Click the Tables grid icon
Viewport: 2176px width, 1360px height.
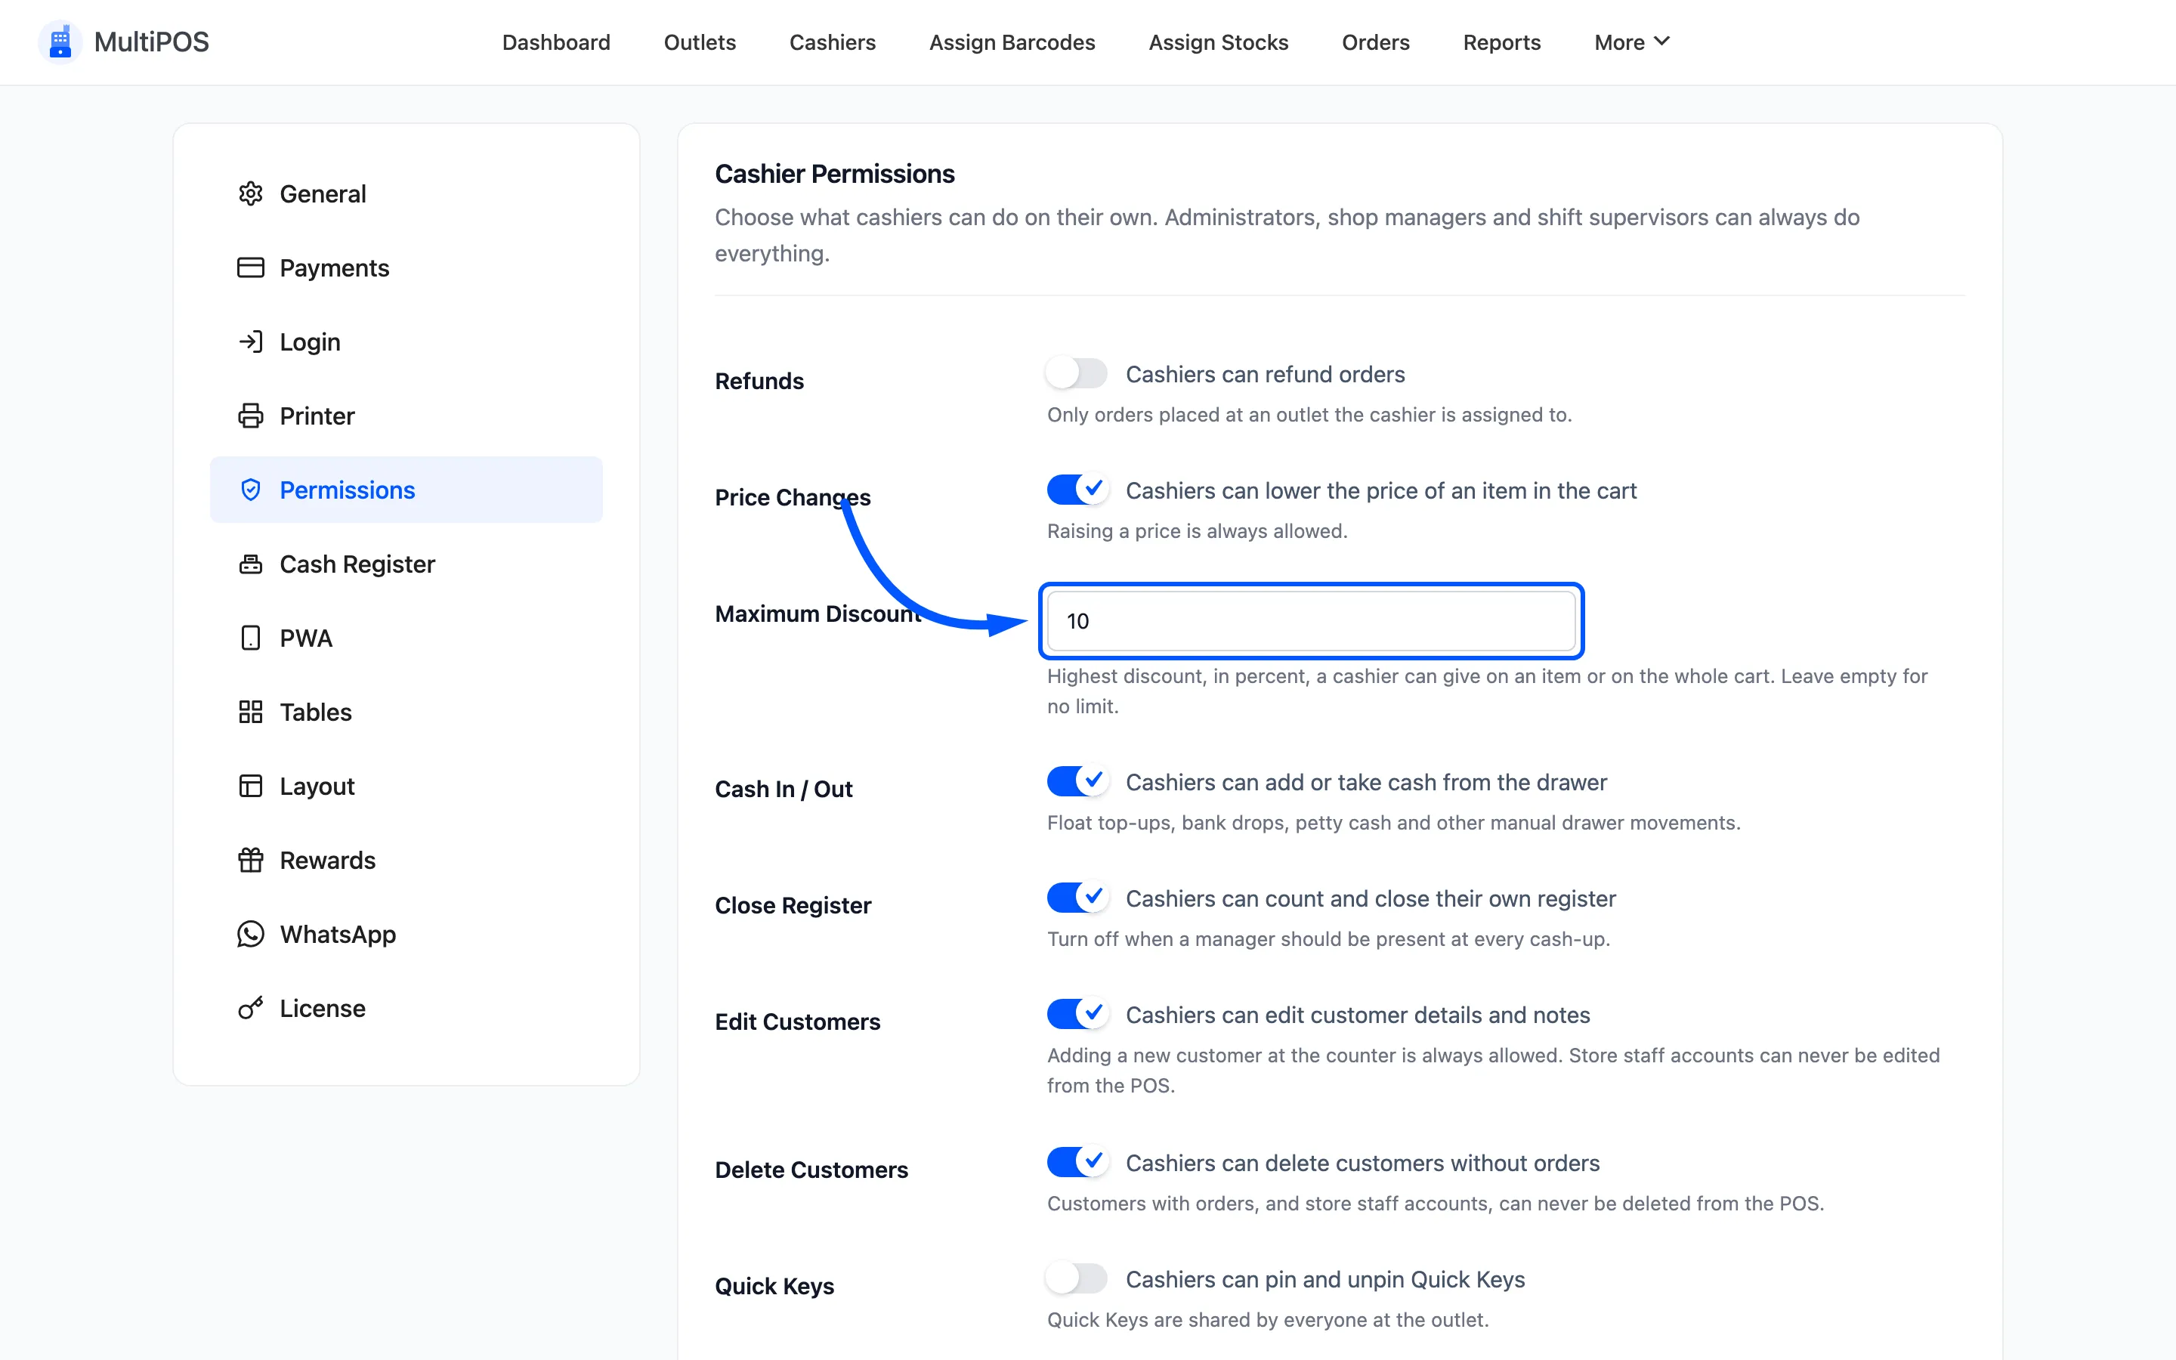click(x=250, y=712)
